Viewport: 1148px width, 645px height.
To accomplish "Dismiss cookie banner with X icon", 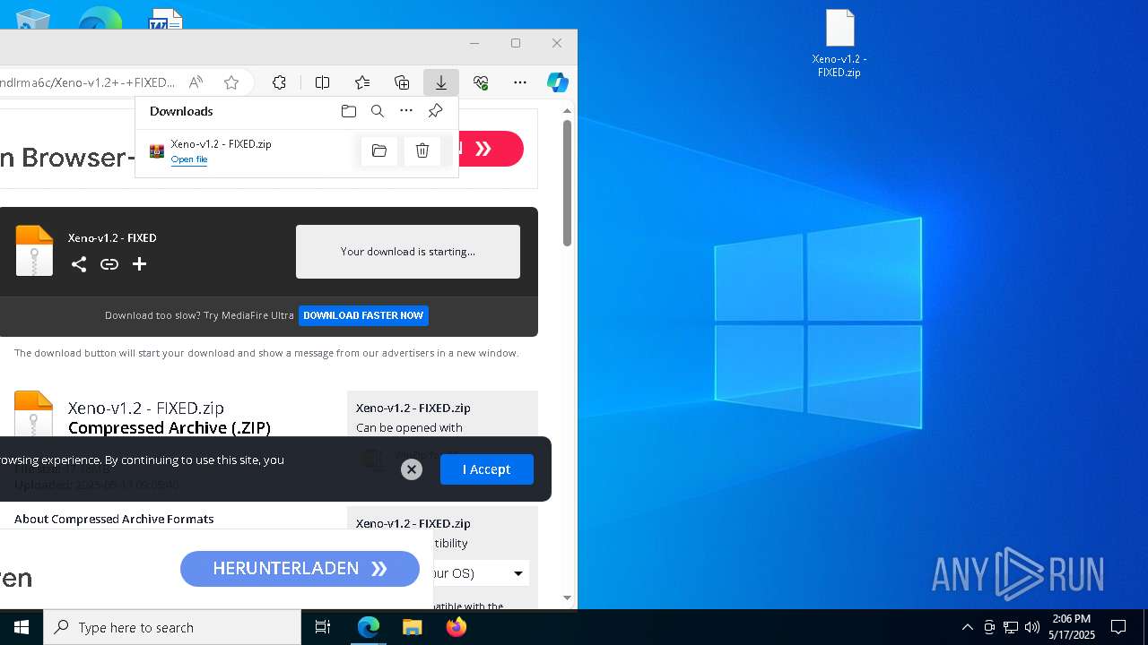I will (412, 469).
